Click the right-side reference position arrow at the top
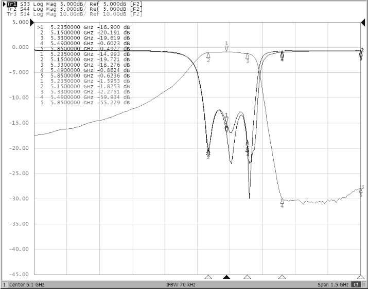The image size is (368, 289). 362,23
